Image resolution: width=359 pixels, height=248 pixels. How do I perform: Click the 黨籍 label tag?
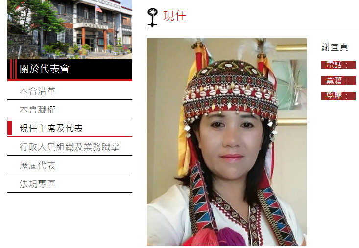pos(338,80)
